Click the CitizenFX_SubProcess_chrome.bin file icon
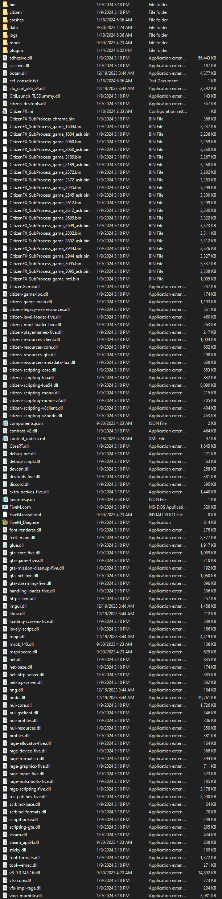Image resolution: width=222 pixels, height=899 pixels. click(x=5, y=119)
